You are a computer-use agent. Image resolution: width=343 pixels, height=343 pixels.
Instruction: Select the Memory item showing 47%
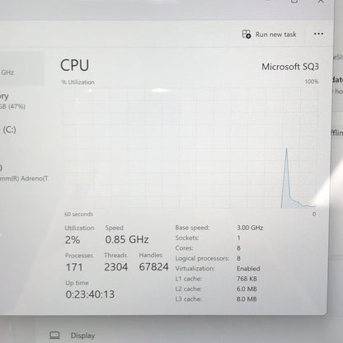[12, 101]
